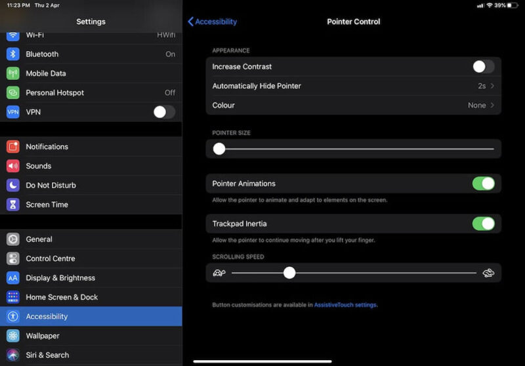The width and height of the screenshot is (525, 366).
Task: Open Screen Time via the hourglass icon
Action: (x=13, y=205)
